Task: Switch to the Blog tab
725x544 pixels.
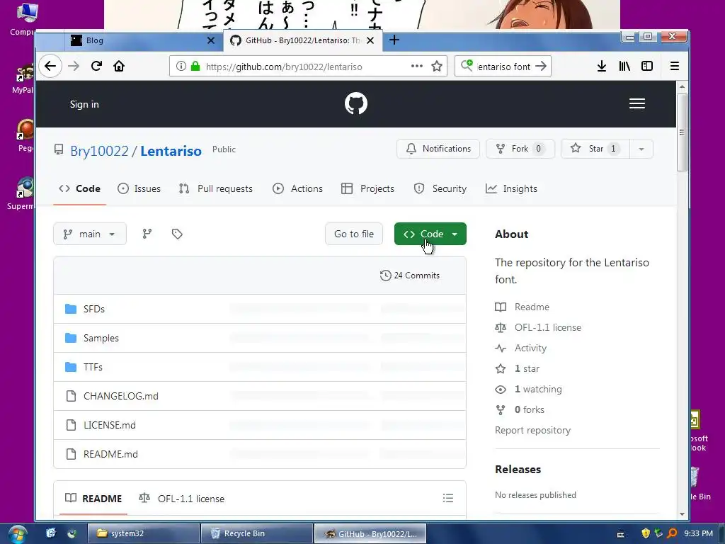Action: coord(143,40)
